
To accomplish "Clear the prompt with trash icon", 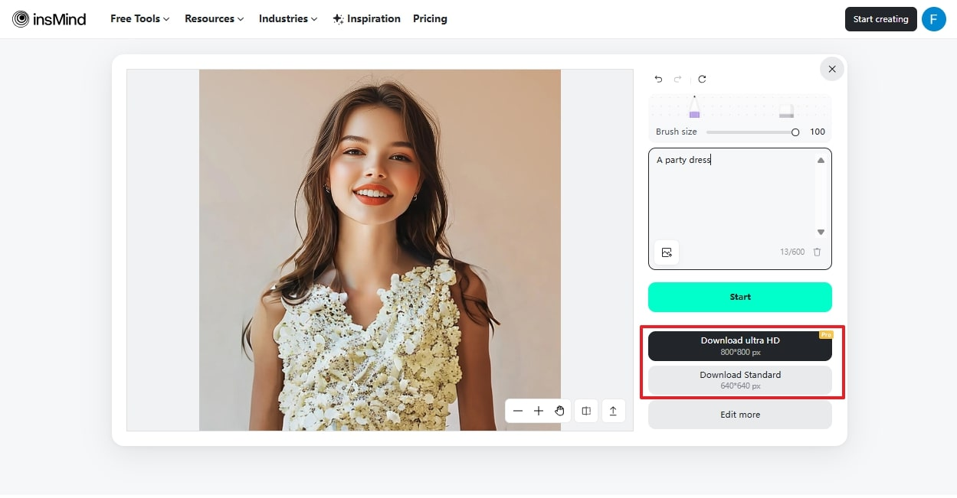I will point(817,252).
